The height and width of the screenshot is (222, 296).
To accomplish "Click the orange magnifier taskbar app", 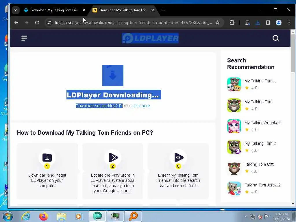I will coord(133,216).
